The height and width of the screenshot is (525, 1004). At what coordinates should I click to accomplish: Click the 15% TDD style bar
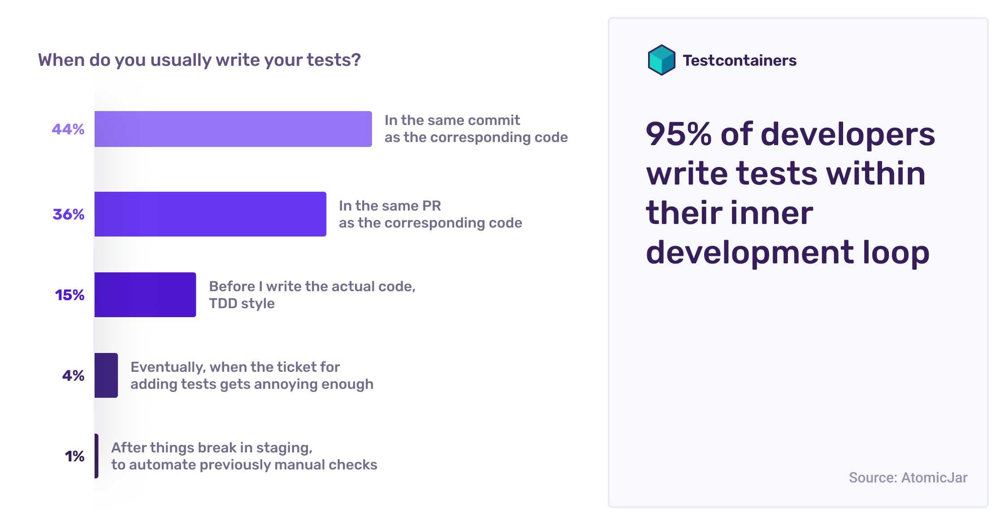click(145, 295)
